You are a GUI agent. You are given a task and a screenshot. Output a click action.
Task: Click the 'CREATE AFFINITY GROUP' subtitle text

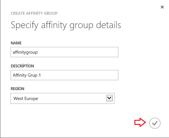pyautogui.click(x=34, y=13)
